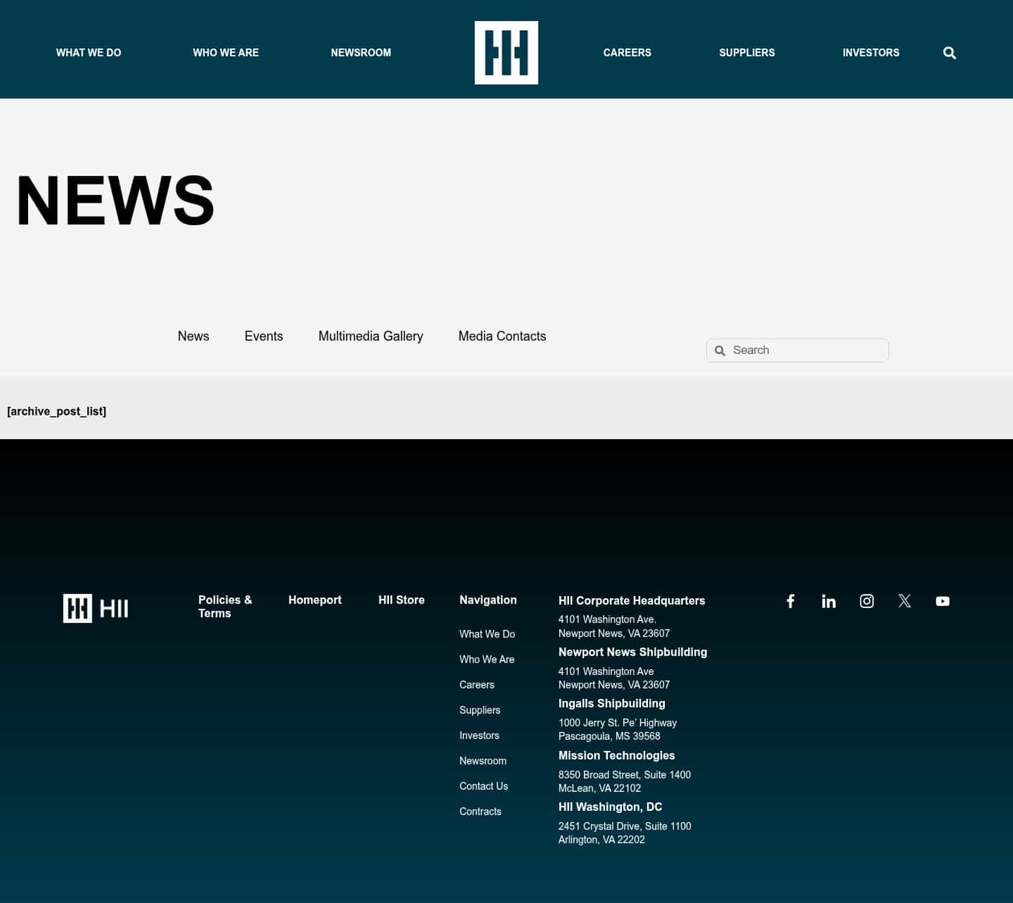The image size is (1013, 903).
Task: Switch to the Multimedia Gallery tab
Action: (x=371, y=336)
